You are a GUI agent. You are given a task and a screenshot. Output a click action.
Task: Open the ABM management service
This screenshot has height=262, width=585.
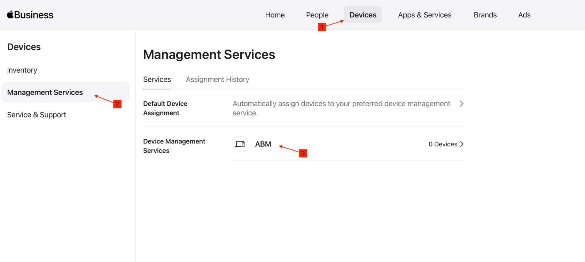coord(263,144)
